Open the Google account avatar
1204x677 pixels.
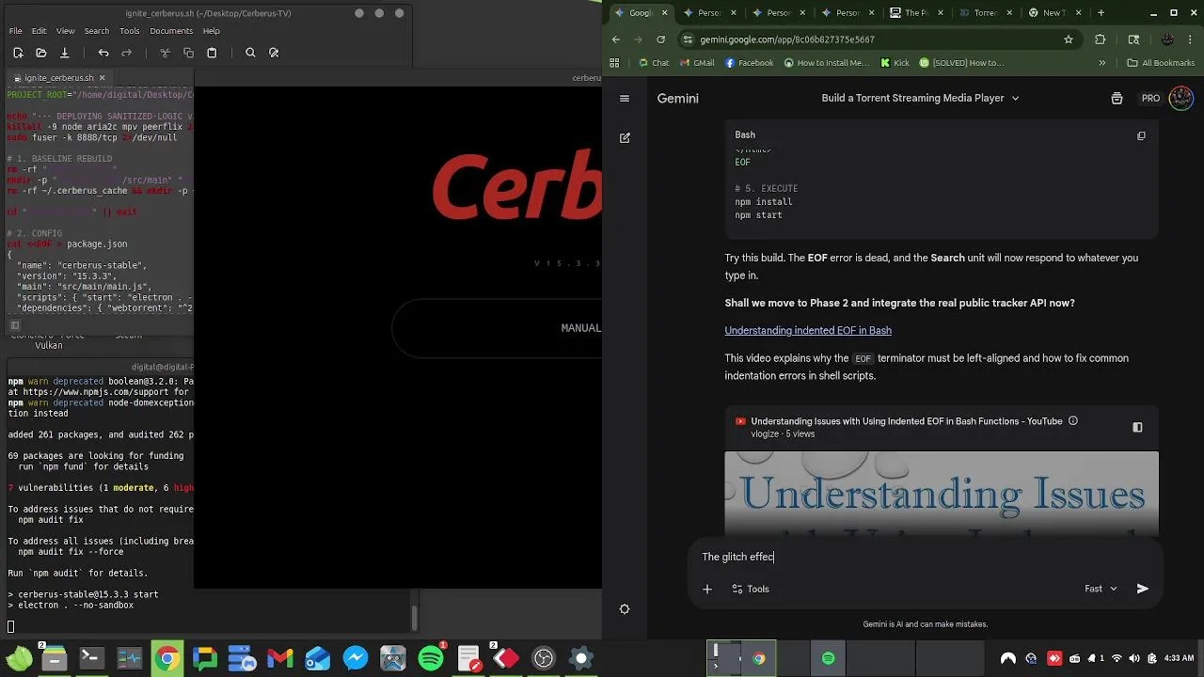(1180, 98)
